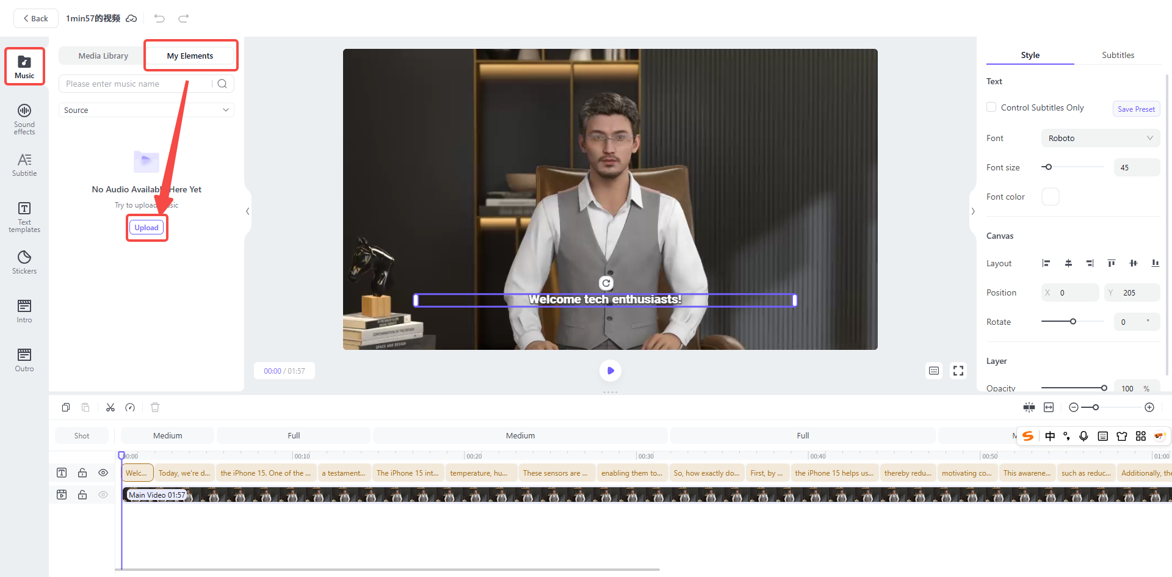Switch to Media Library tab
Viewport: 1172px width, 577px height.
point(103,56)
